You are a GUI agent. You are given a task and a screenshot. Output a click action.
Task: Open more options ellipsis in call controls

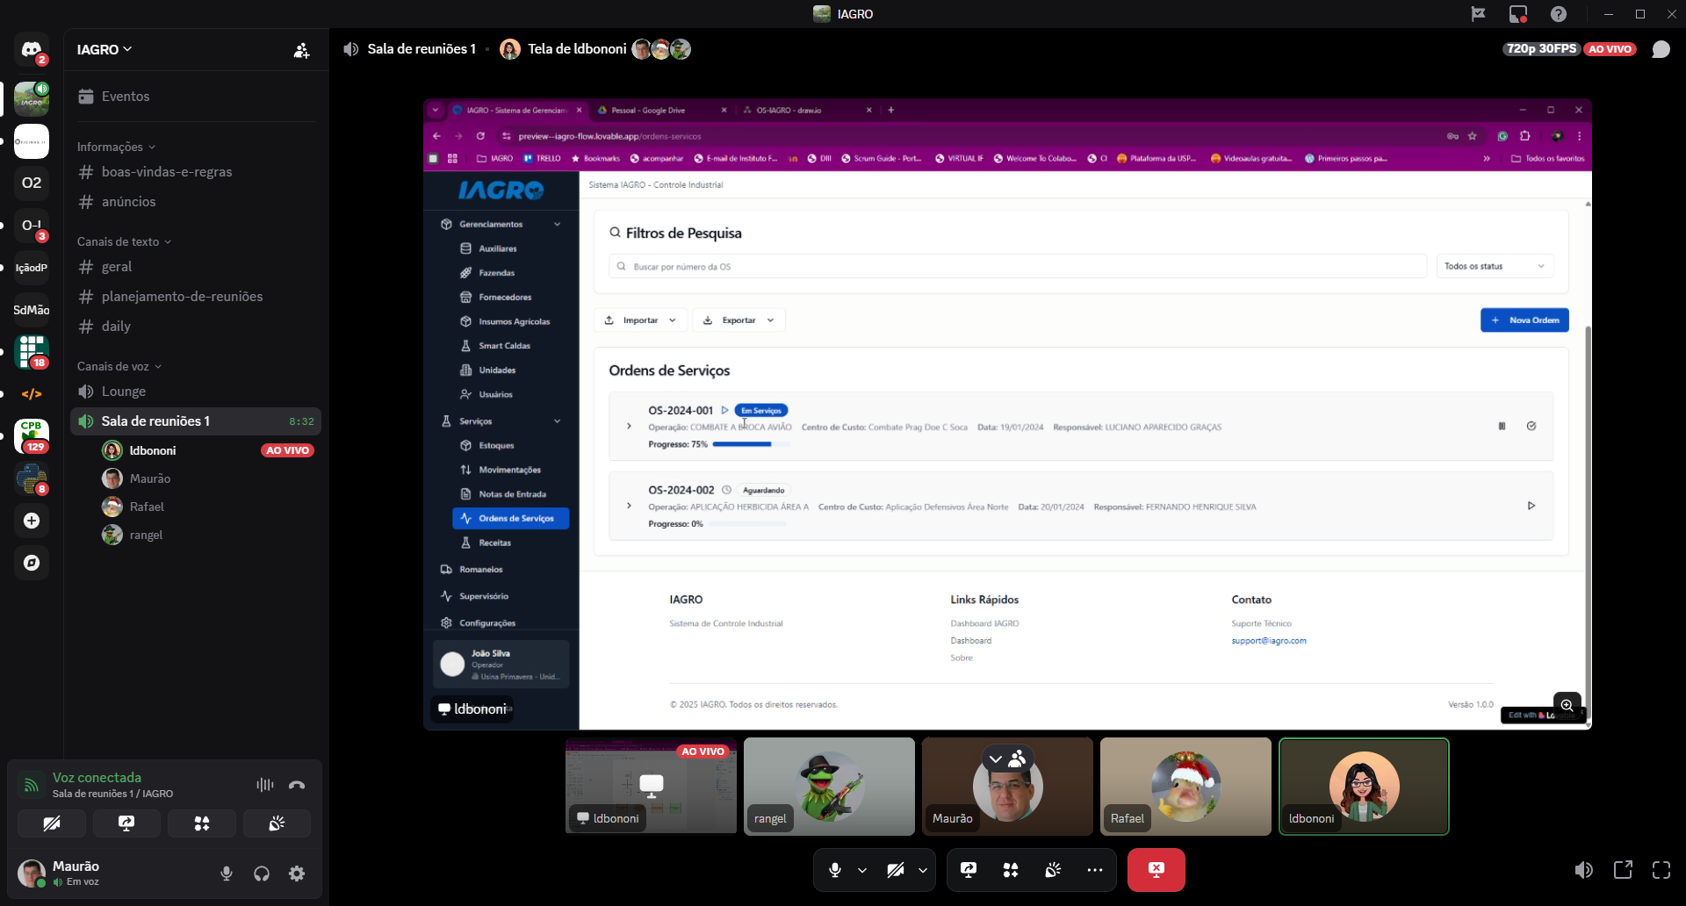coord(1095,870)
